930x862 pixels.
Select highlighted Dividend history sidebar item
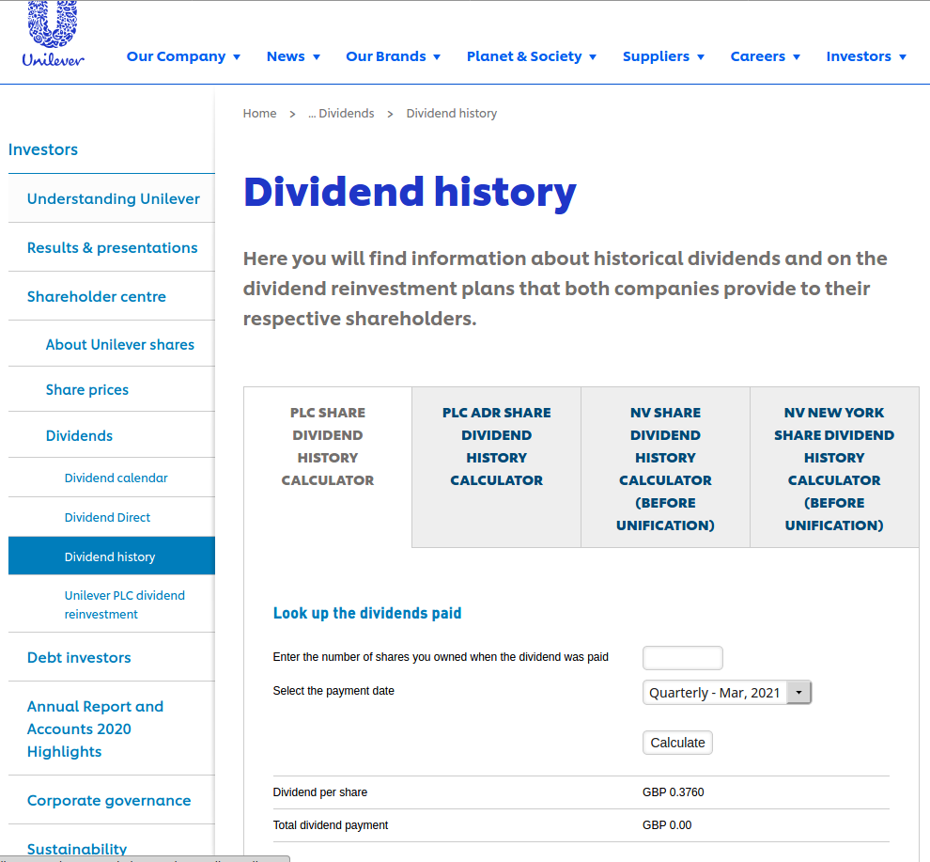click(x=112, y=556)
